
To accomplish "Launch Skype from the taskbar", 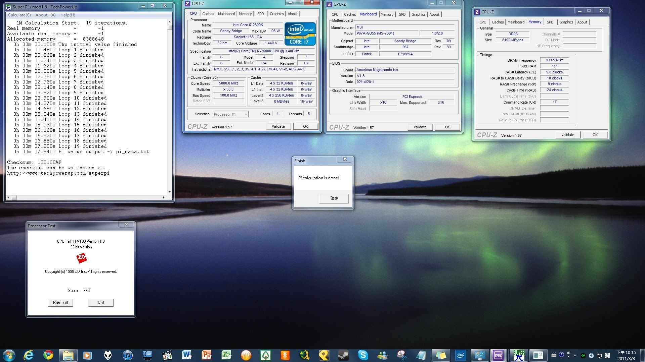I will pyautogui.click(x=363, y=355).
